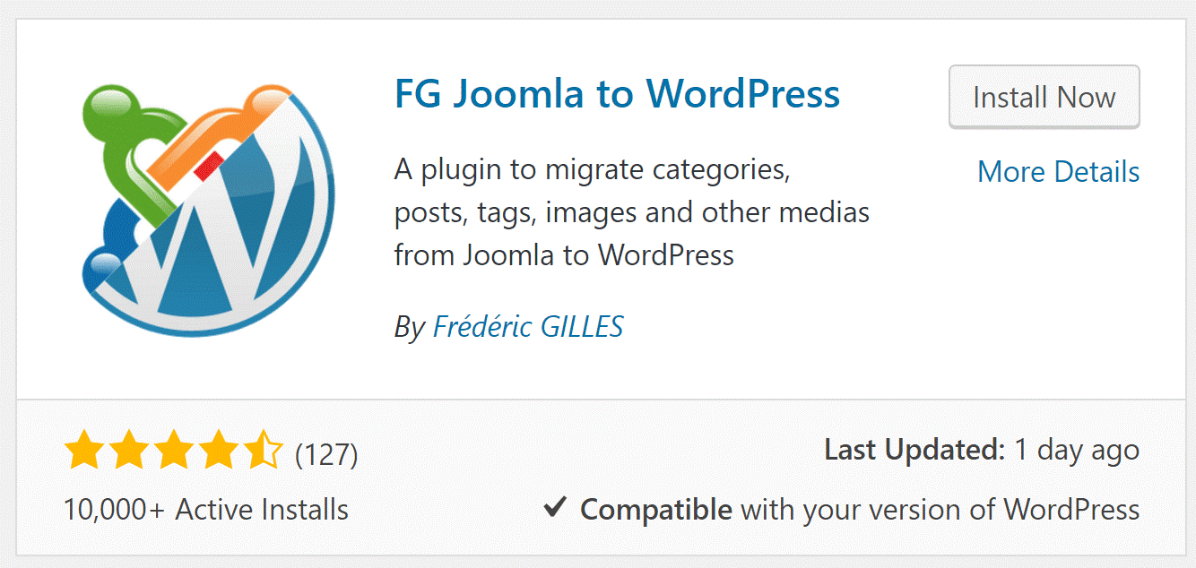Click the Last Updated label
This screenshot has height=568, width=1196.
(x=914, y=450)
